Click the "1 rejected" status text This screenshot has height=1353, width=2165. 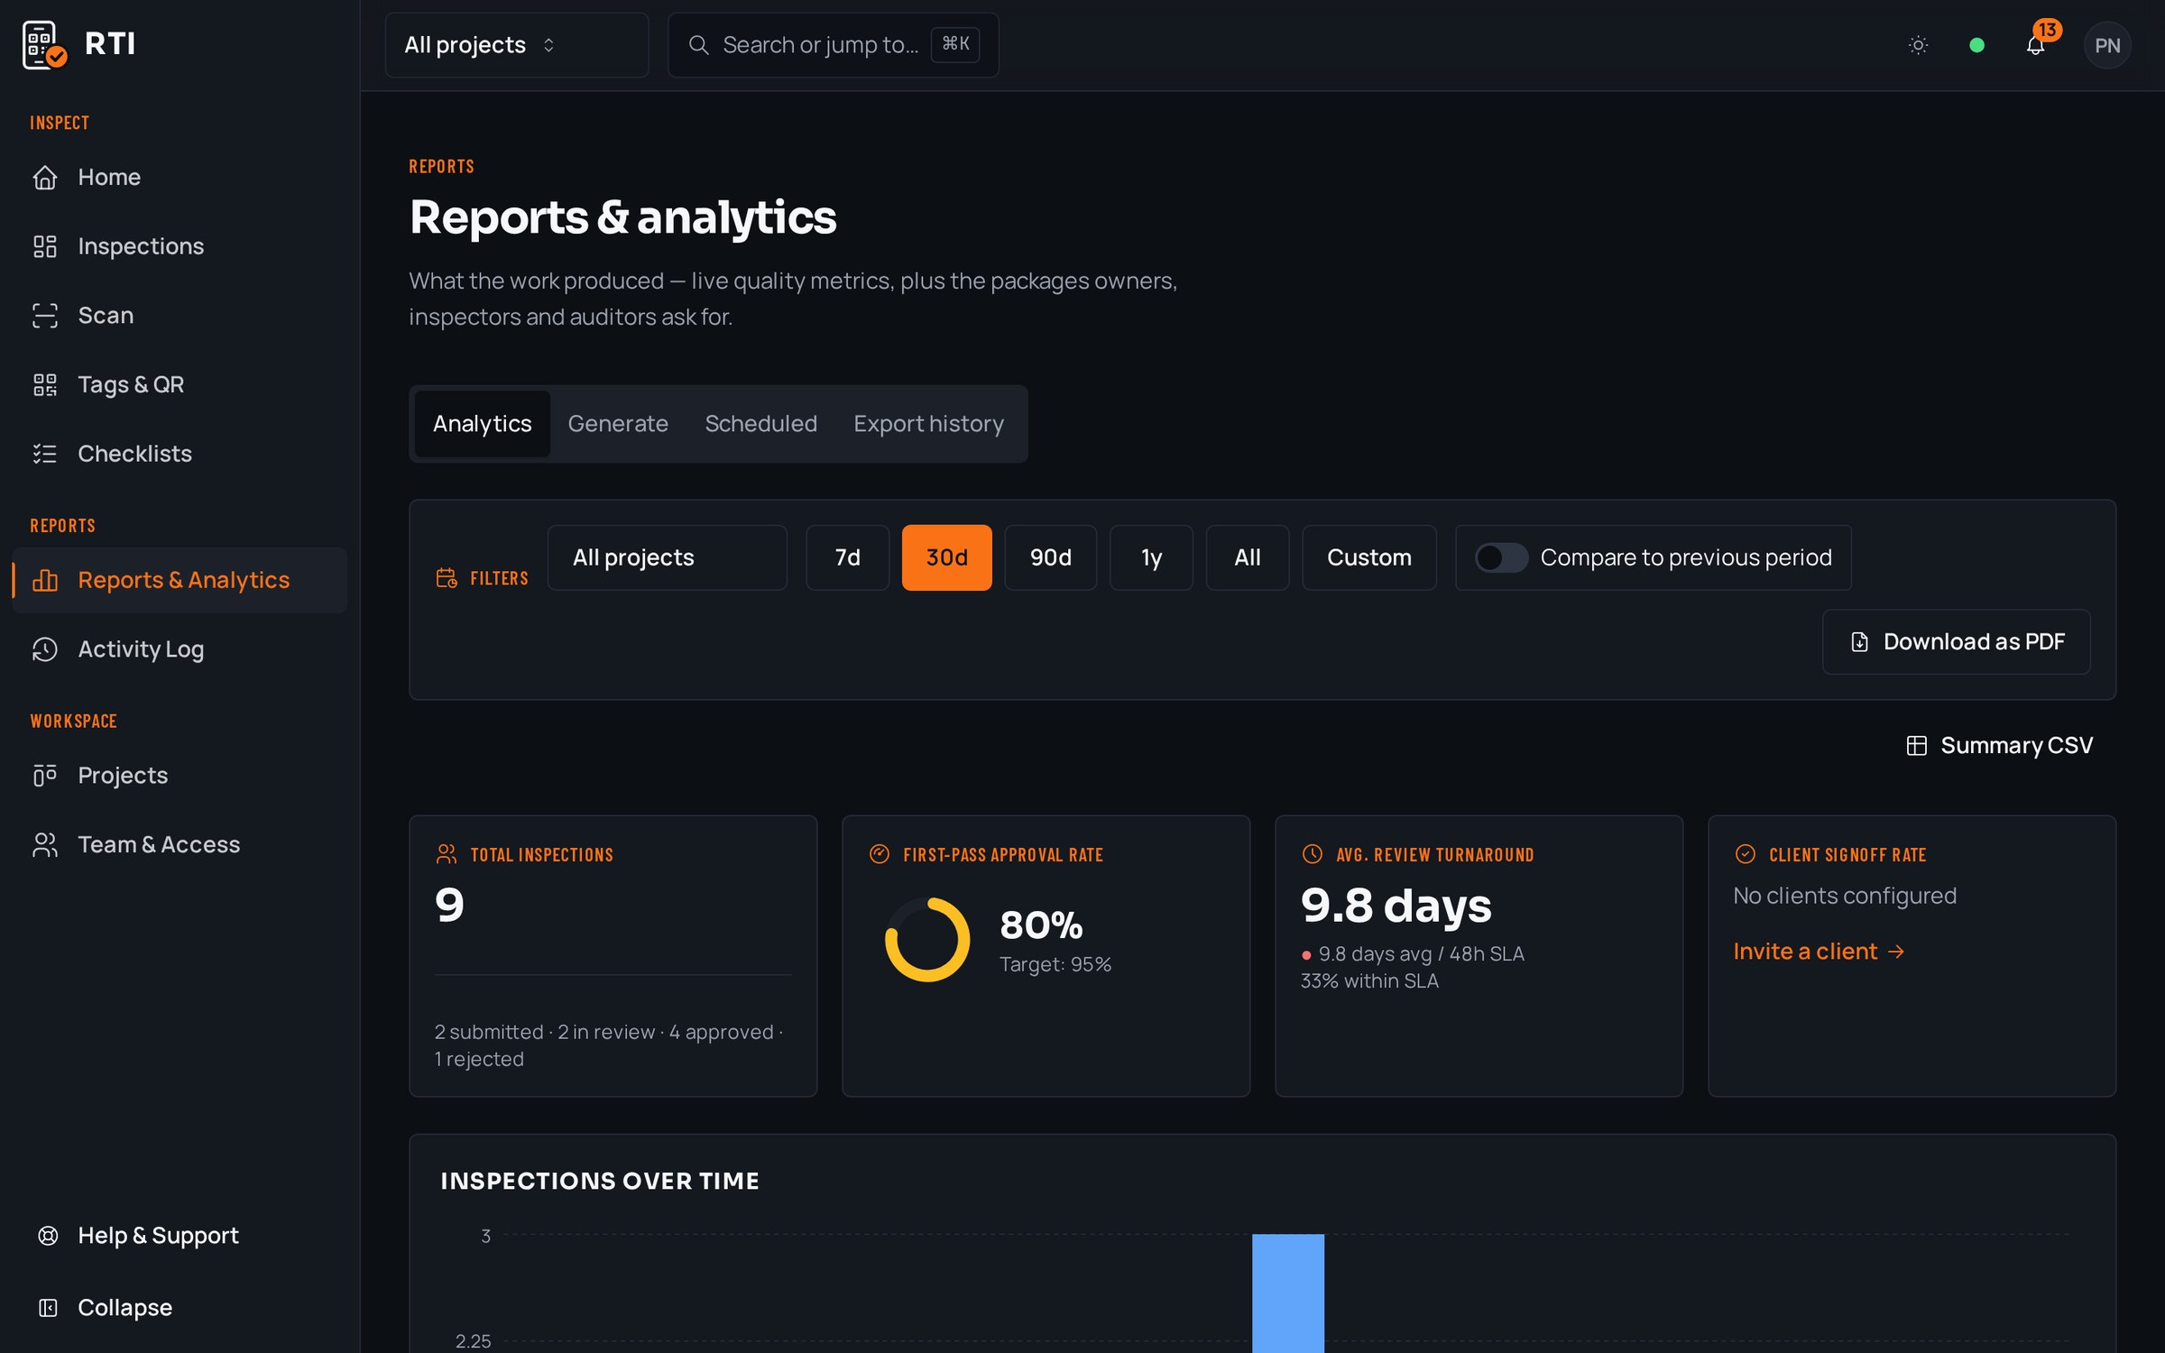[x=479, y=1060]
